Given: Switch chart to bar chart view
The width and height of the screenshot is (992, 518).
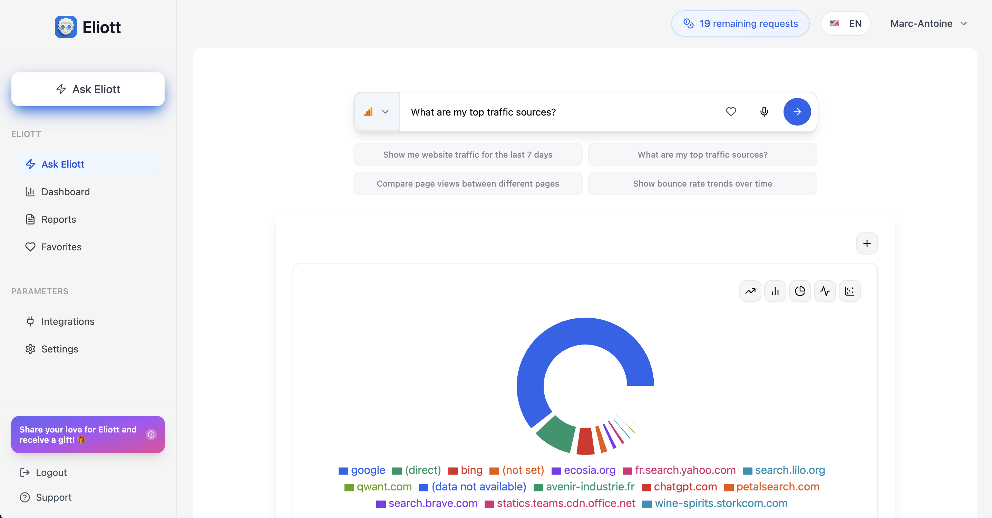Looking at the screenshot, I should point(775,291).
